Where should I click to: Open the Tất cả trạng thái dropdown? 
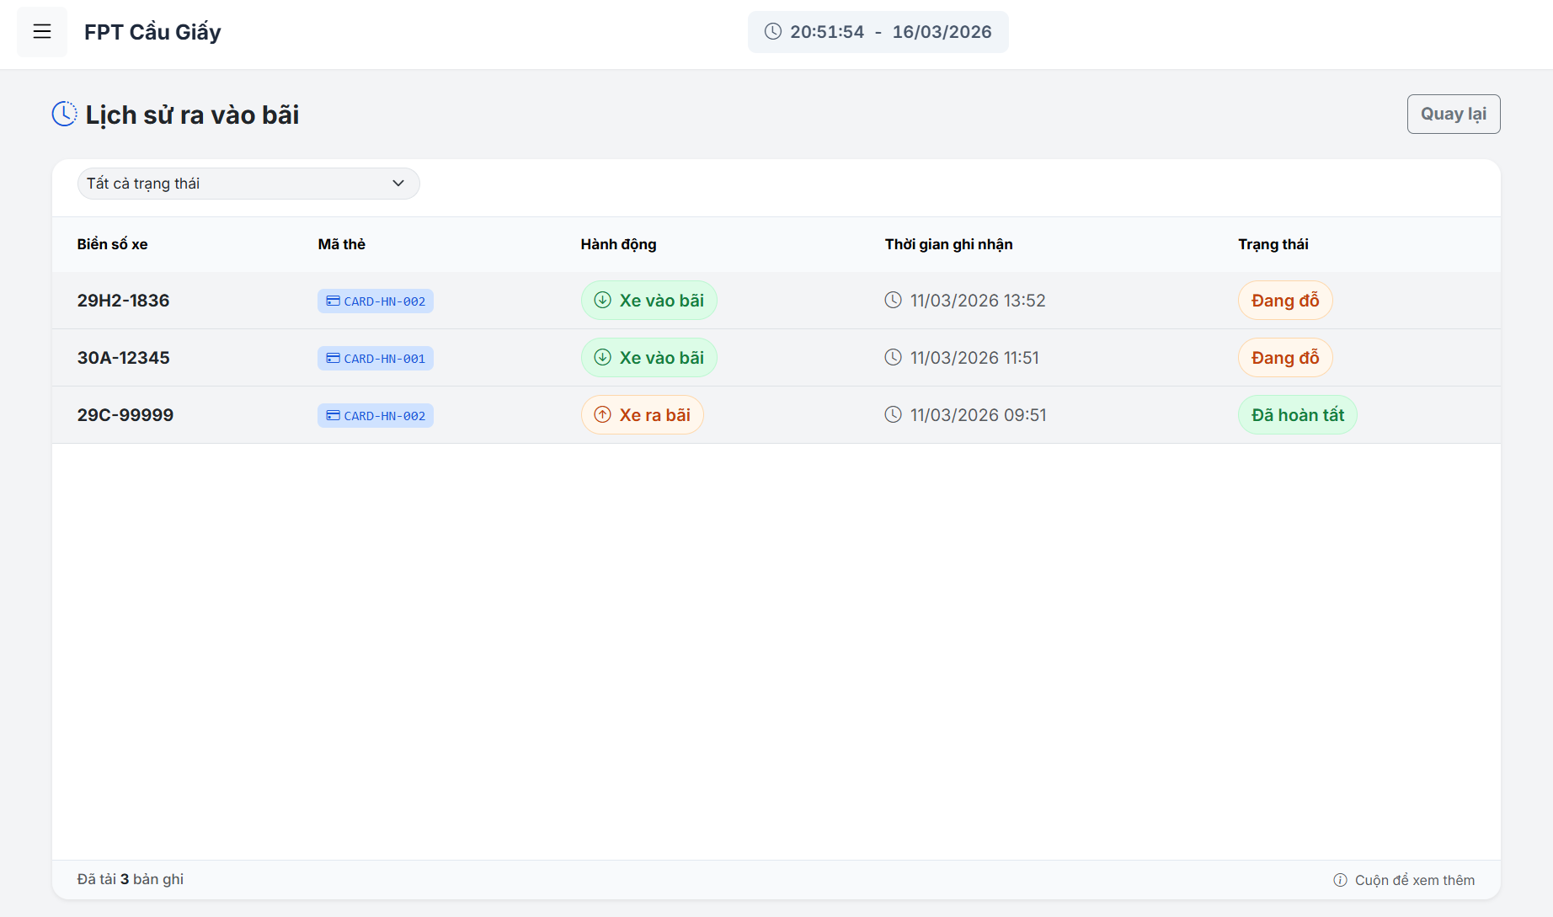(248, 184)
